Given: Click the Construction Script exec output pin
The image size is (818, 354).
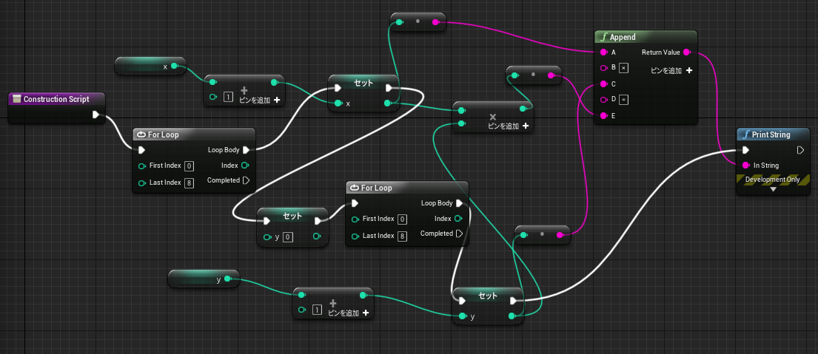Looking at the screenshot, I should tap(95, 115).
